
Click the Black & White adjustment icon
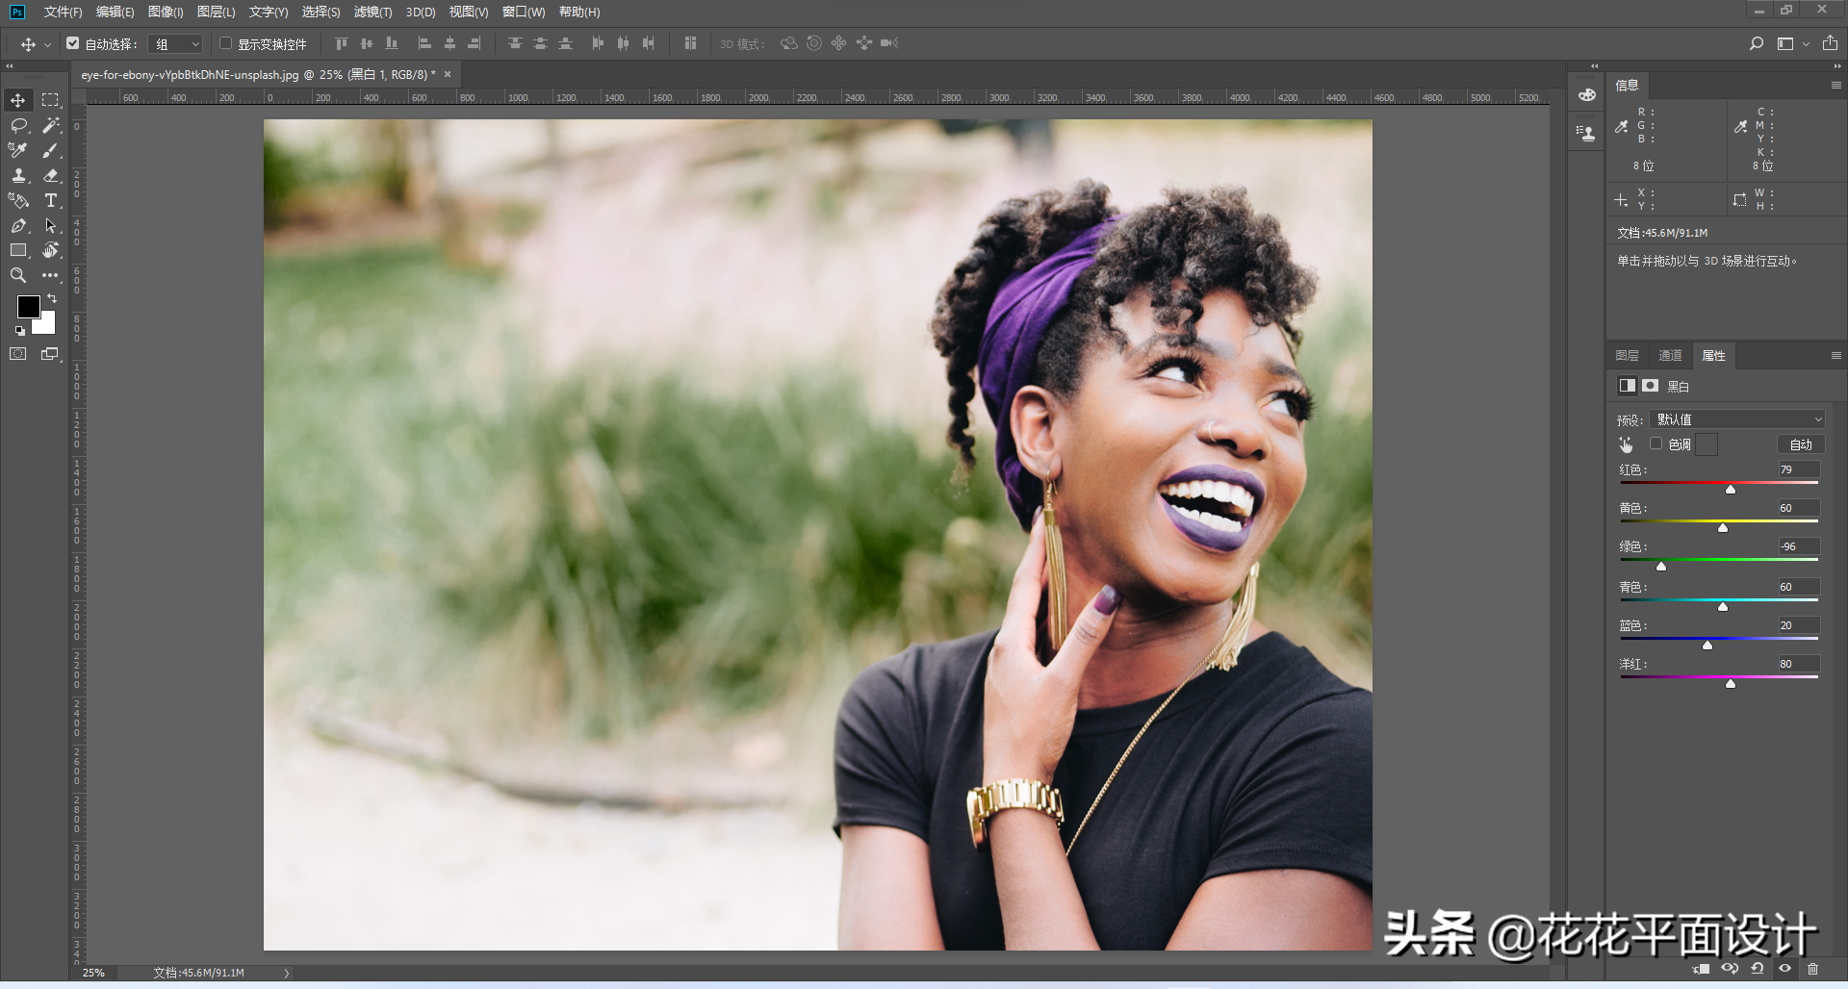pyautogui.click(x=1628, y=386)
